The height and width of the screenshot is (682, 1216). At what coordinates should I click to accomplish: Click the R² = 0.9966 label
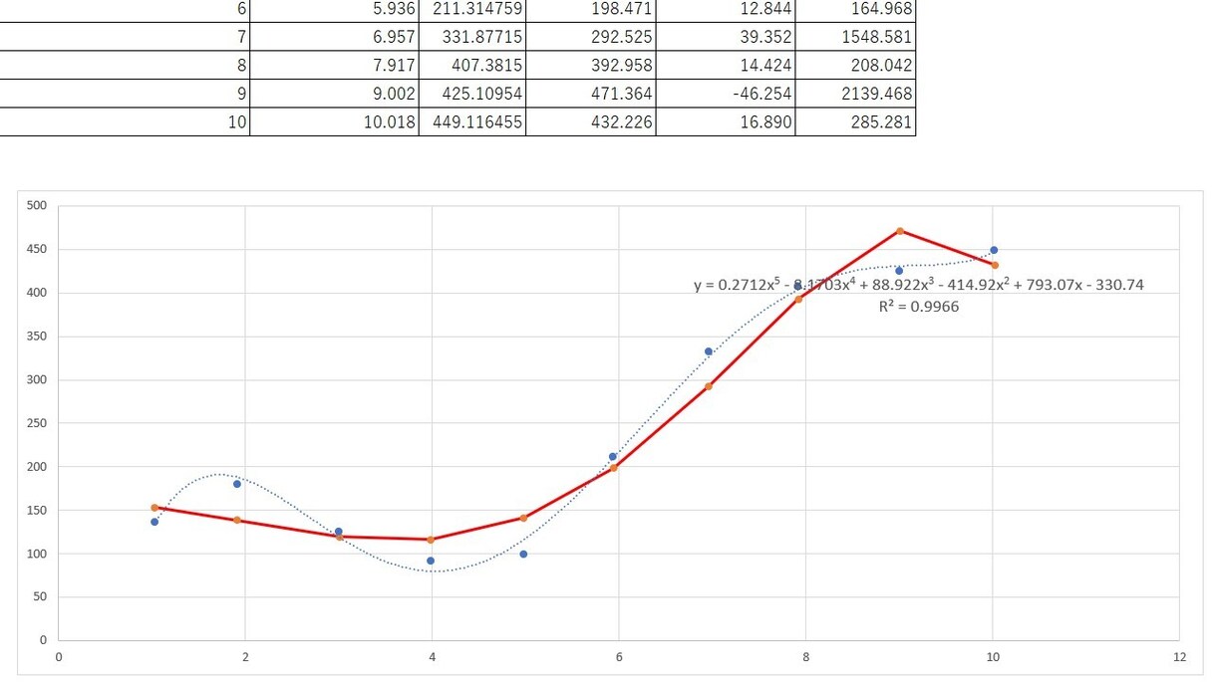[x=919, y=307]
